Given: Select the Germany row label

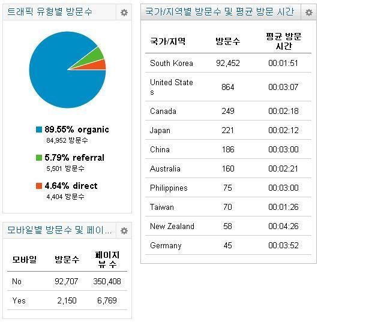Looking at the screenshot, I should coord(166,246).
